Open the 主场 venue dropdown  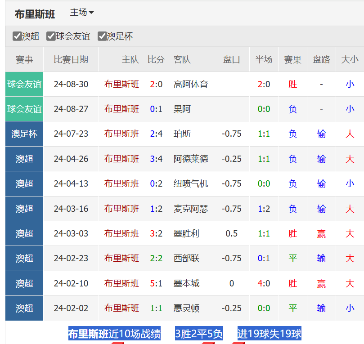pos(82,13)
